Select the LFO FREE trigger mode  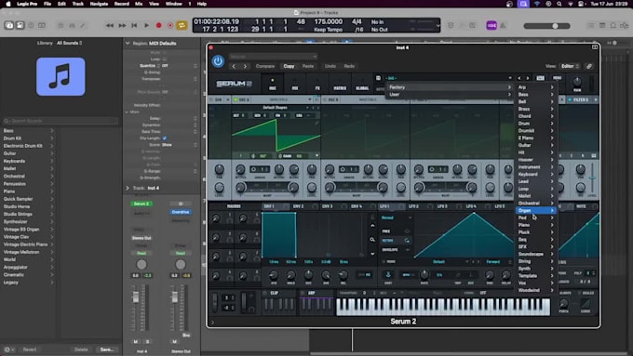click(x=396, y=231)
